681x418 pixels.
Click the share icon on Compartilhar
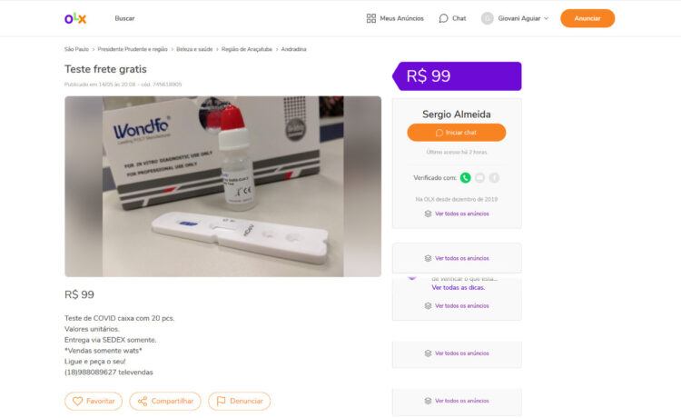[x=141, y=401]
